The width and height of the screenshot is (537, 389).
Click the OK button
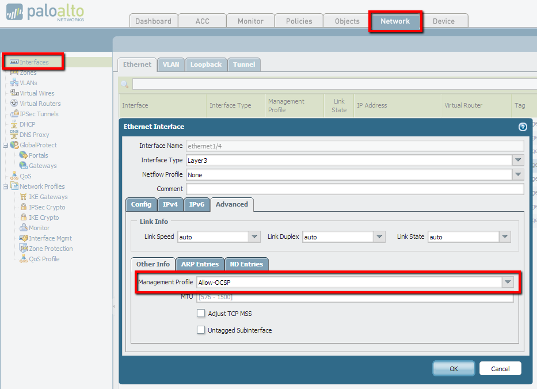(454, 368)
